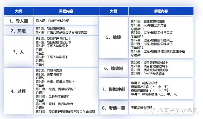This screenshot has width=203, height=119.
Task: Select '第17课: 过程-敏捷阶段框架上' text
Action: pos(152,40)
